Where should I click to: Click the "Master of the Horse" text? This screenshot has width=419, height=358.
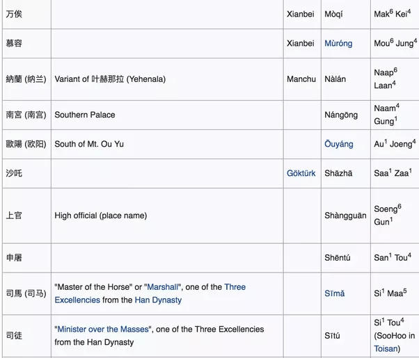point(93,287)
